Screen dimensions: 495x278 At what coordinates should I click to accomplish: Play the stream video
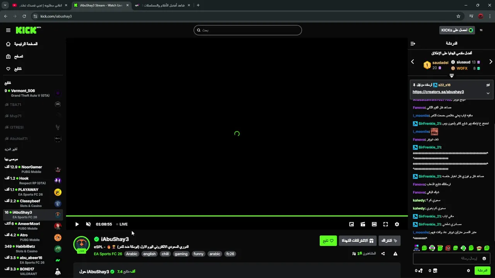tap(77, 224)
